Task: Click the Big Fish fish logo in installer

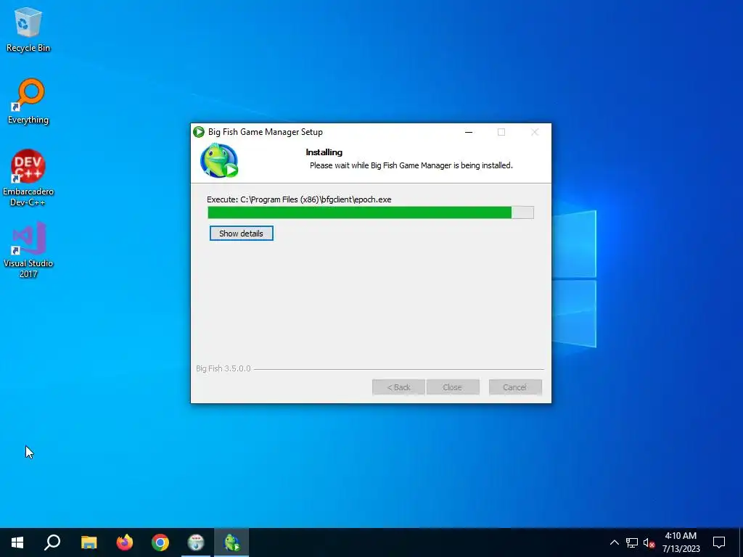Action: tap(219, 160)
